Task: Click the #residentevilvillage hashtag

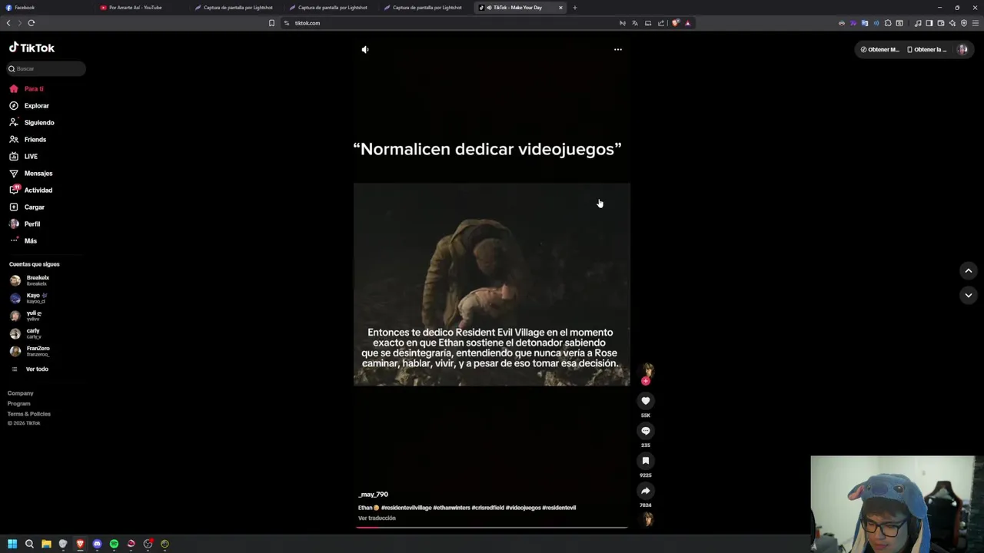Action: tap(406, 508)
